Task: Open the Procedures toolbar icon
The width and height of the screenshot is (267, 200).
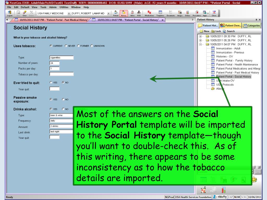Action: [197, 13]
